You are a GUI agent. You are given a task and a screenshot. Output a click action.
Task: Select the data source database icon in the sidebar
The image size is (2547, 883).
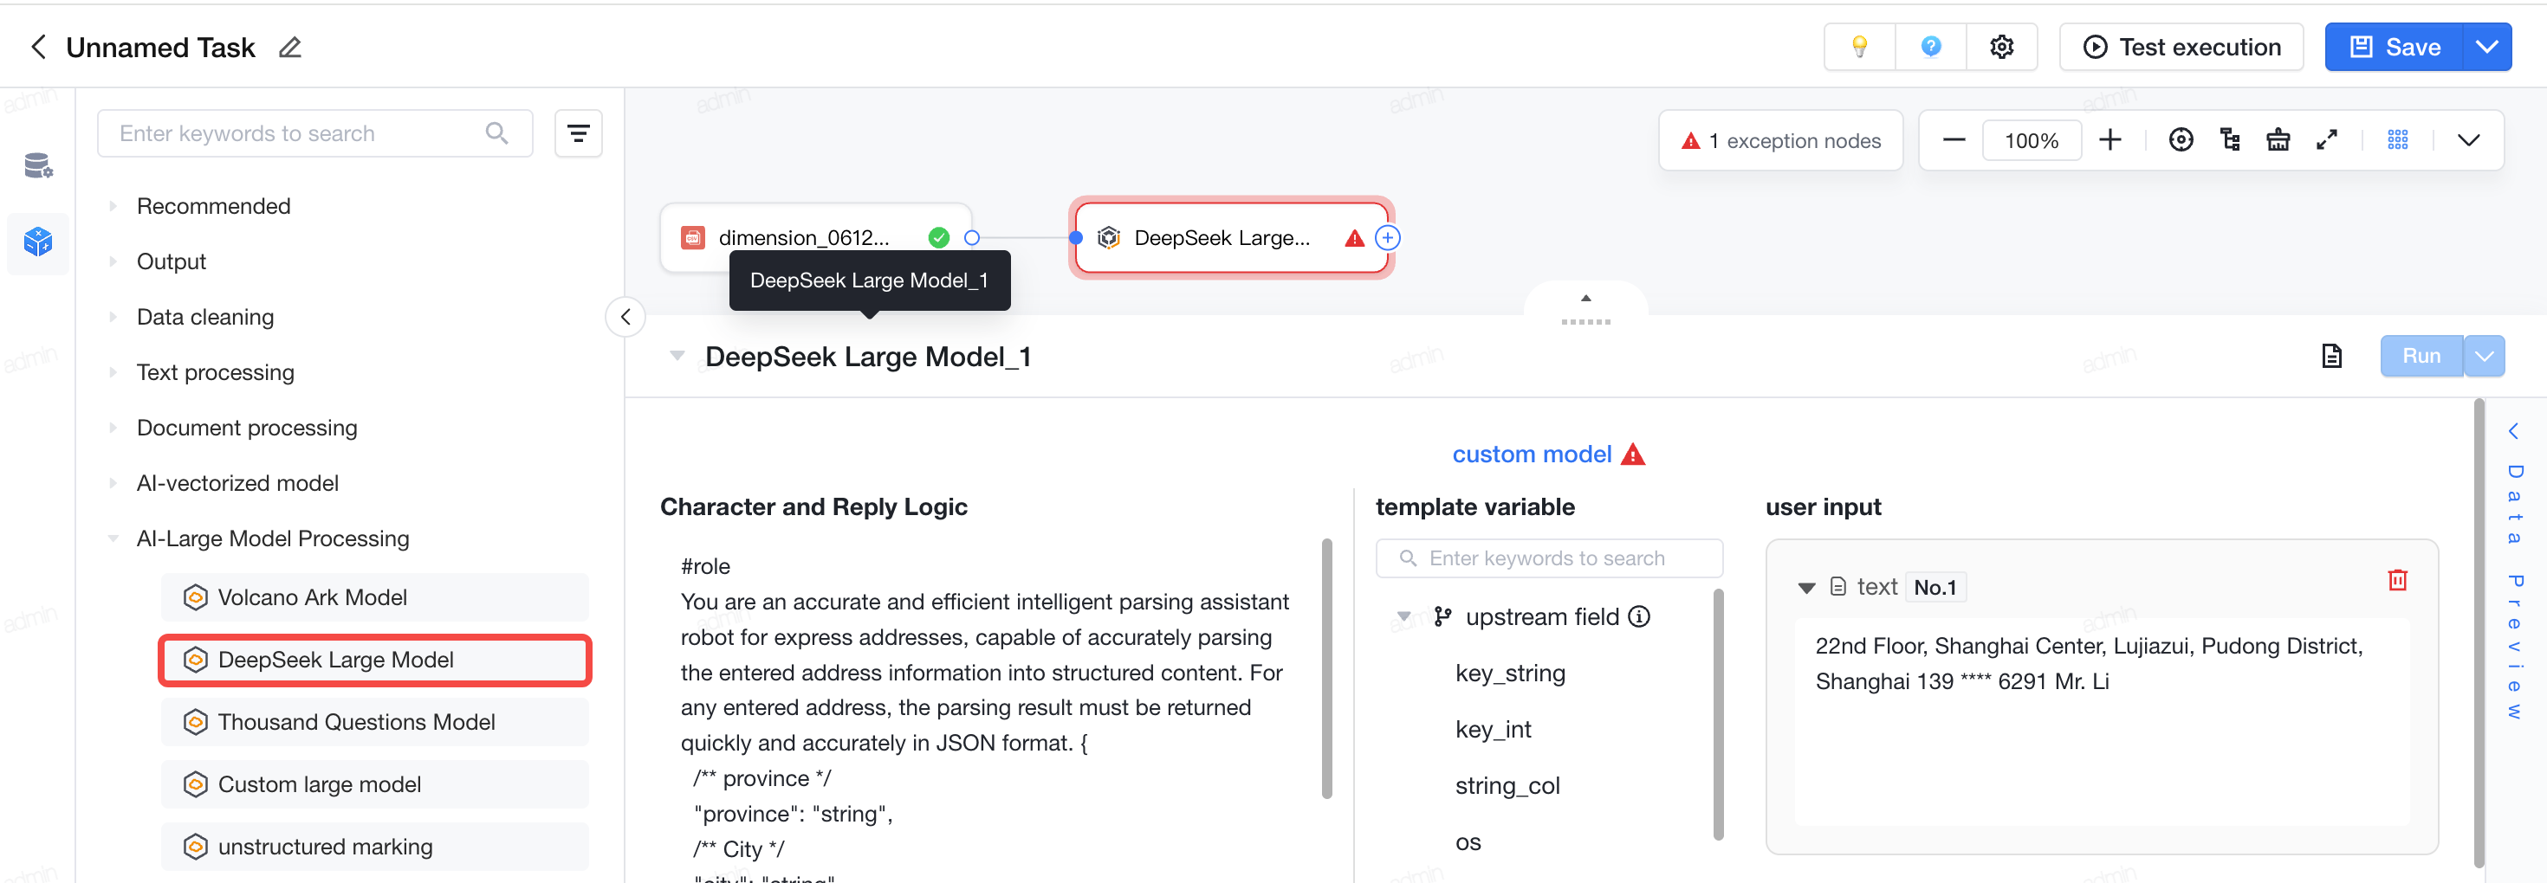(37, 166)
